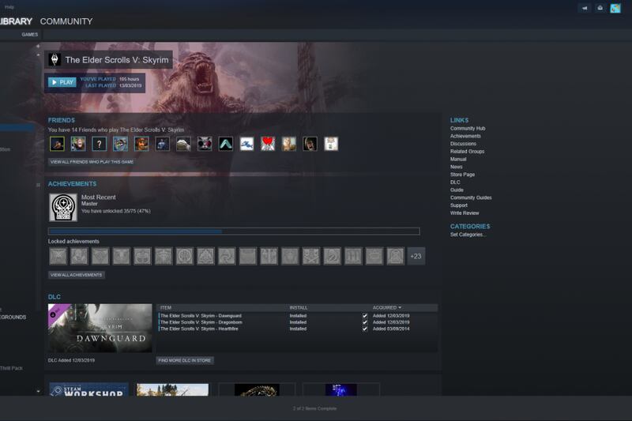Select the Skyrim - Dragonborn DLC row
Image resolution: width=632 pixels, height=421 pixels.
[298, 322]
